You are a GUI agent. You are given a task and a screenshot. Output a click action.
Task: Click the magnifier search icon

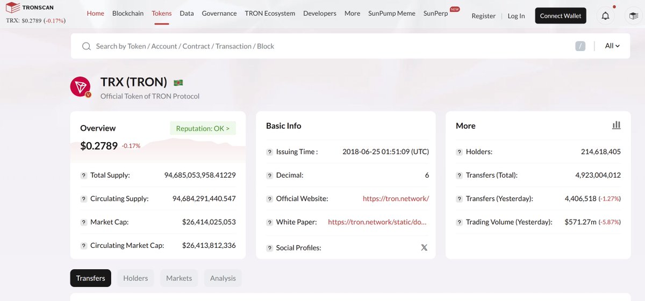coord(86,46)
